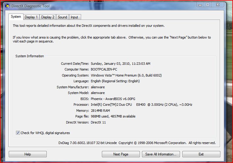Click the 'Page file:' label
The width and height of the screenshot is (233, 163).
pos(82,116)
